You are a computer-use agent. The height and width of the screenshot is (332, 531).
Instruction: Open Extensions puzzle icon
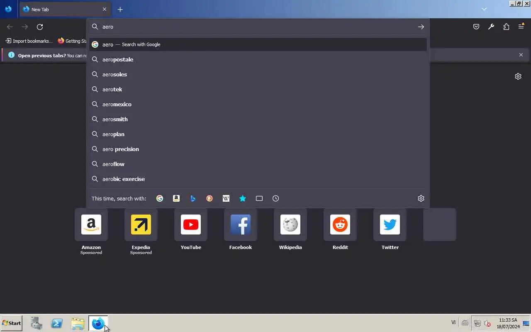click(x=506, y=27)
